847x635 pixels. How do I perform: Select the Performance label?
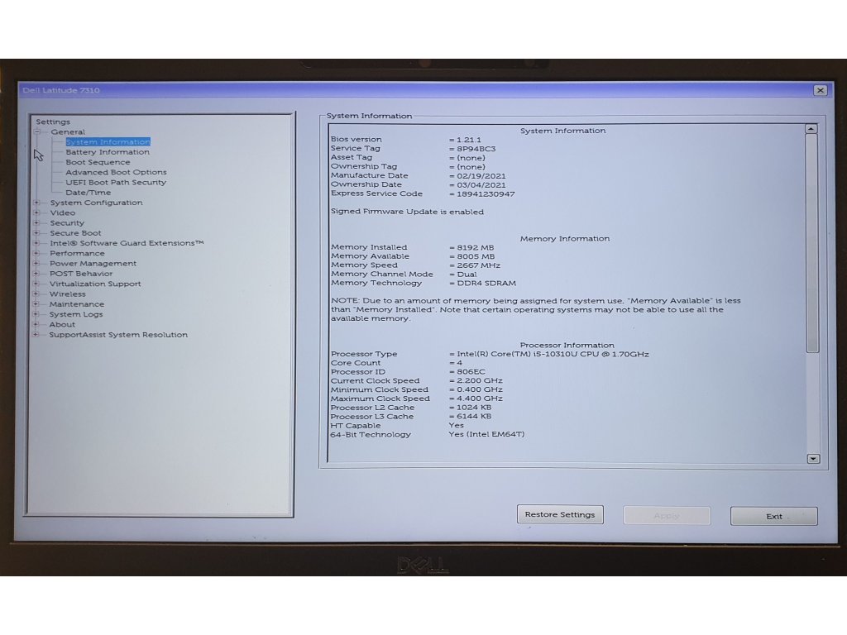[77, 253]
